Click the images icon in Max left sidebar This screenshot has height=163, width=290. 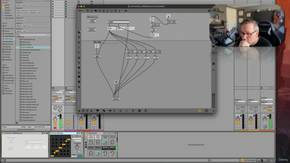[79, 58]
